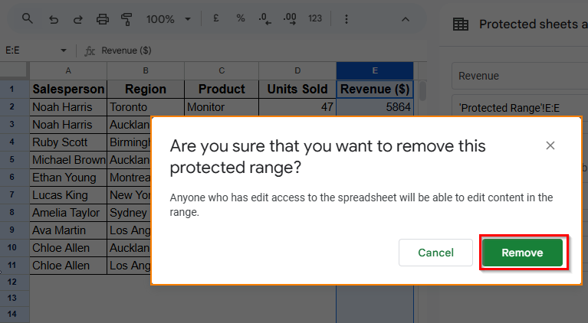Increase decimal places
This screenshot has height=323, width=588.
tap(289, 18)
